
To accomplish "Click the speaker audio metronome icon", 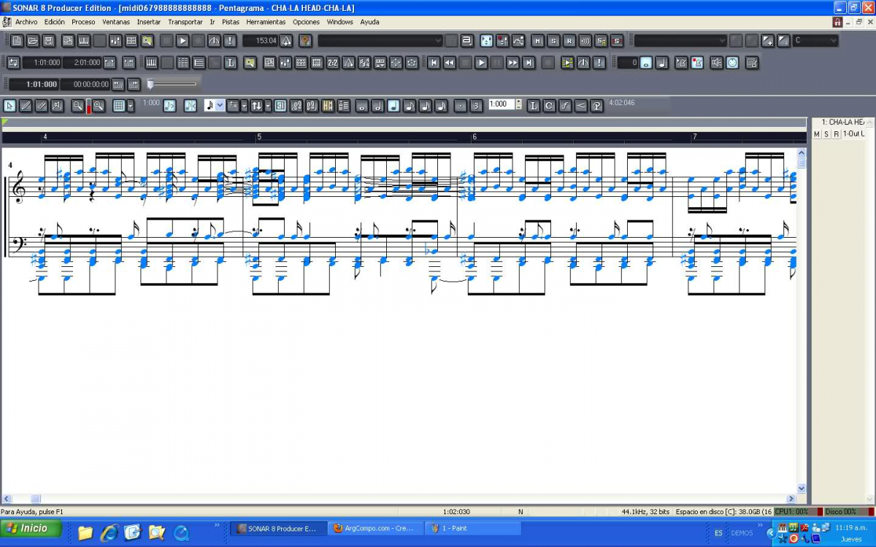I will (x=717, y=63).
